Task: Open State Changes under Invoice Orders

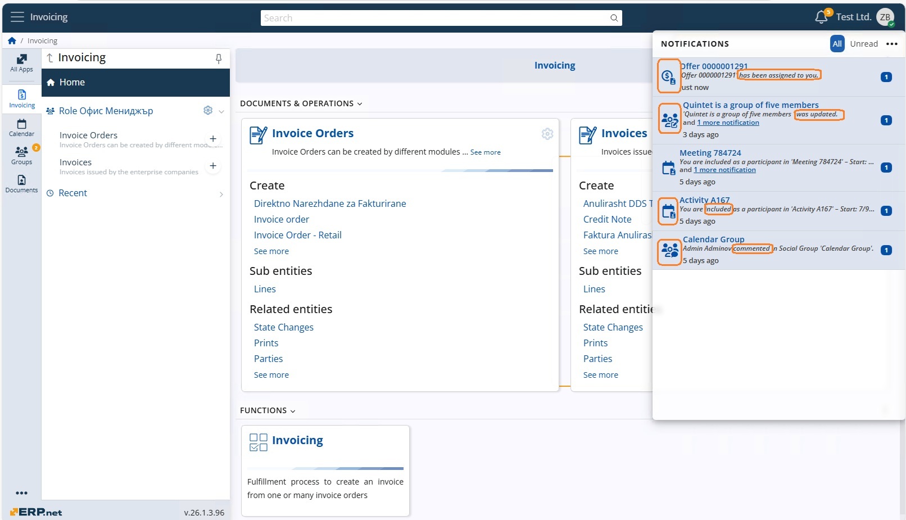Action: click(283, 327)
